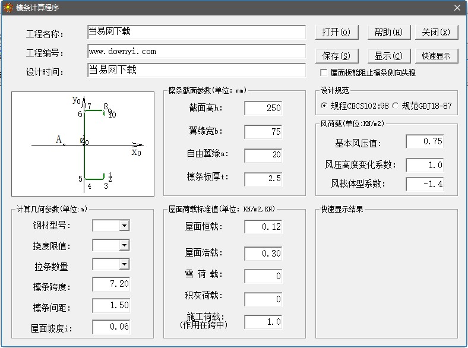Viewport: 468px width, 348px height.
Task: Close the 檩条计算程序 window
Action: [457, 8]
